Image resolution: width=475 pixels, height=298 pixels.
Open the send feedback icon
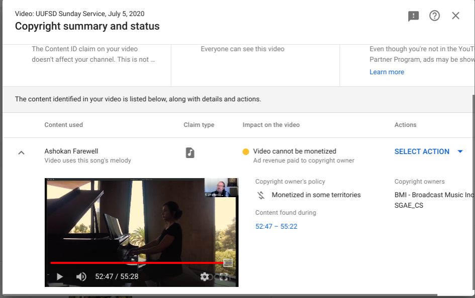413,16
